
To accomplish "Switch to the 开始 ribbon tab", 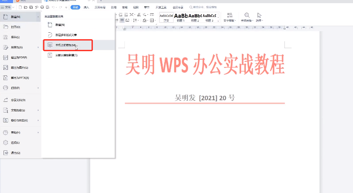I will click(x=75, y=7).
